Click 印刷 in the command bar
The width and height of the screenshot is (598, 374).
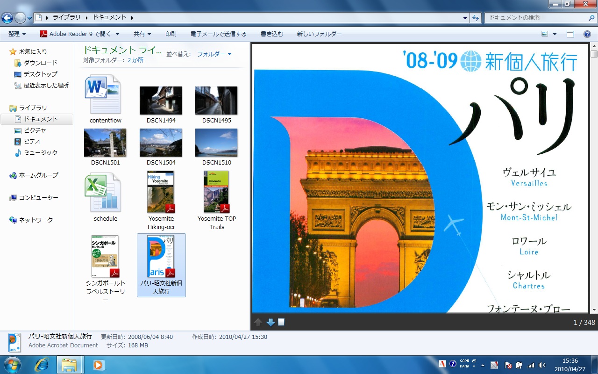point(171,34)
